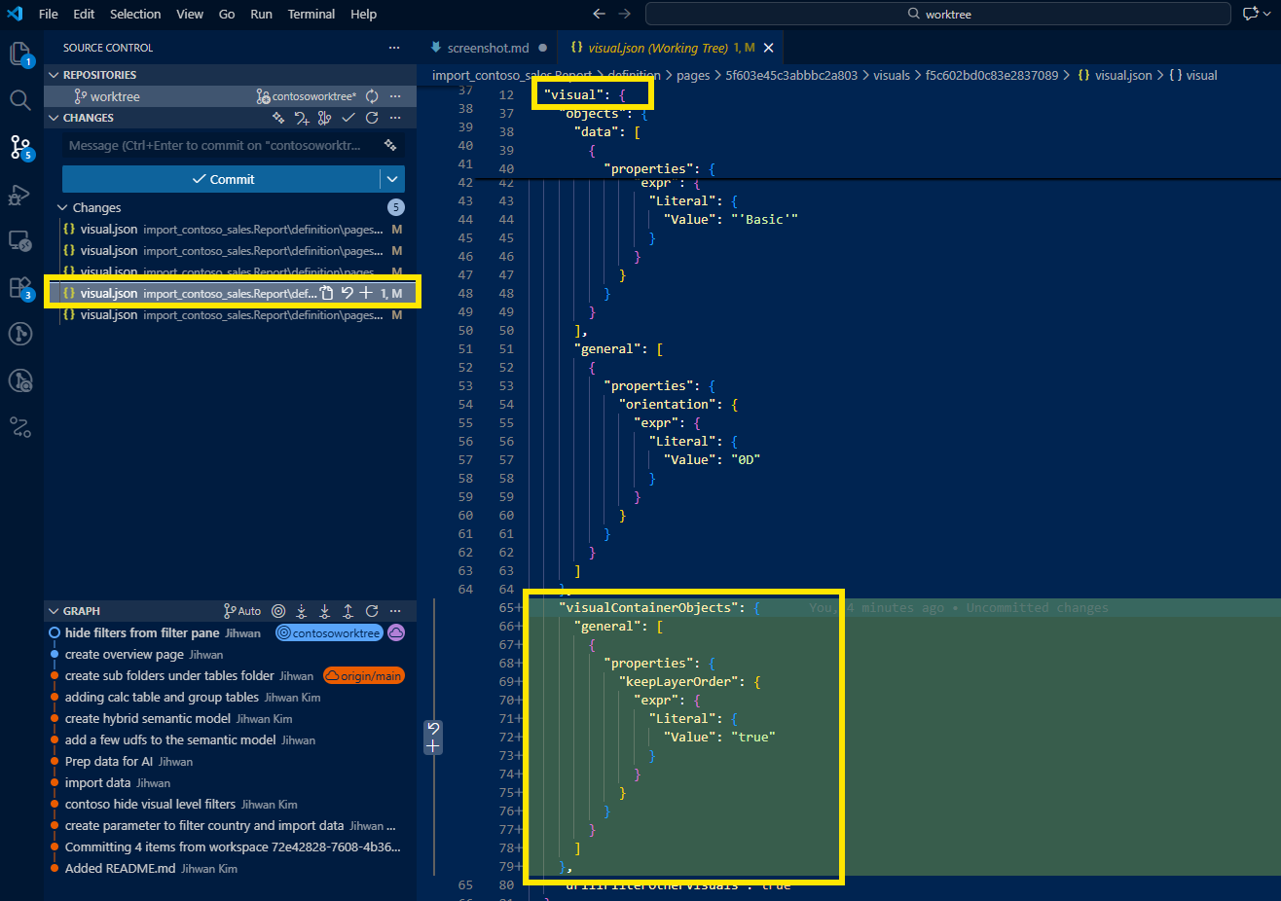Open the Run and Debug view
The image size is (1281, 901).
[x=20, y=194]
